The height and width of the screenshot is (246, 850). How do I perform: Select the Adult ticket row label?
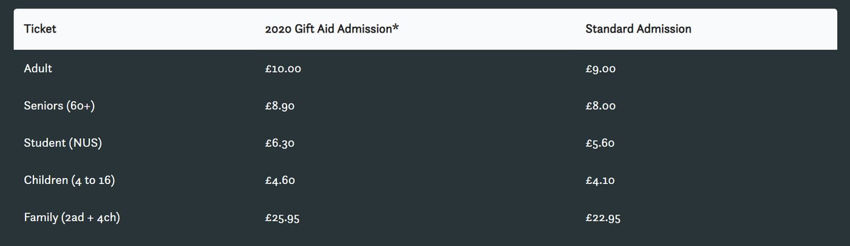click(x=38, y=69)
